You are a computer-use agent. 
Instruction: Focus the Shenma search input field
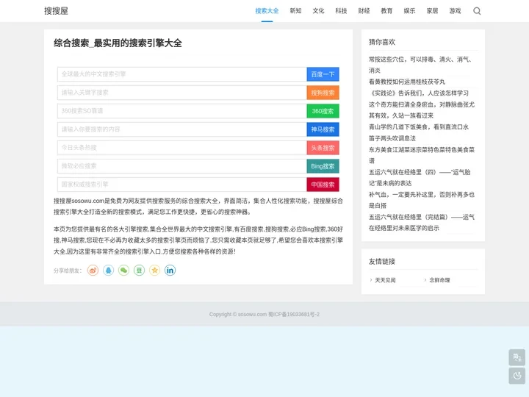182,129
